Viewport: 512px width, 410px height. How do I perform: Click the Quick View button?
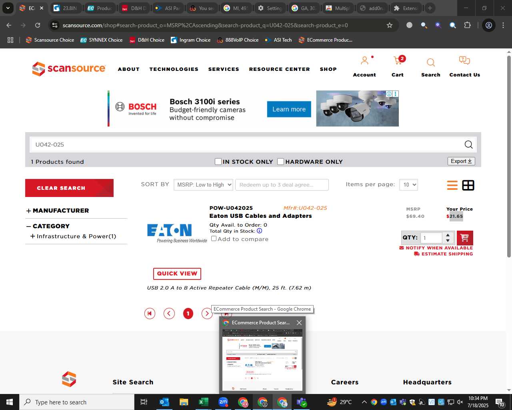coord(177,273)
